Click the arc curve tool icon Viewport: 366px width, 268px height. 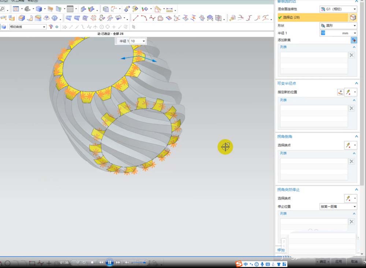[144, 18]
